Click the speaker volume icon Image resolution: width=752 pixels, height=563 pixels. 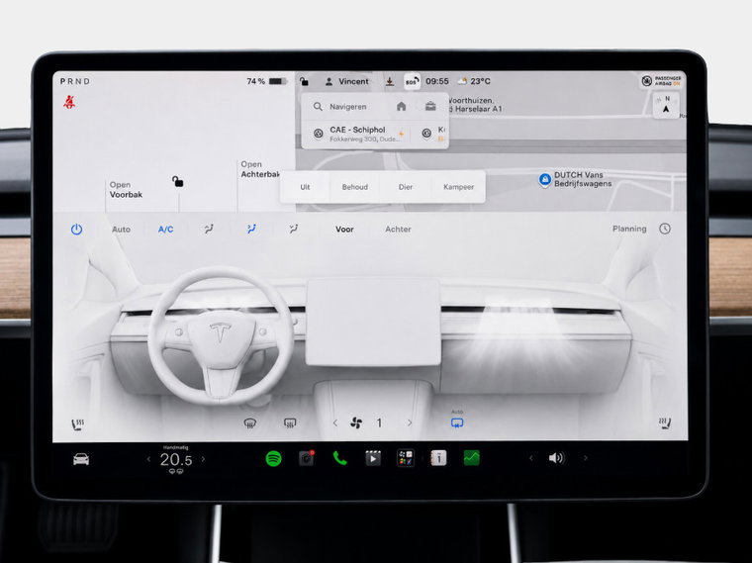tap(556, 458)
